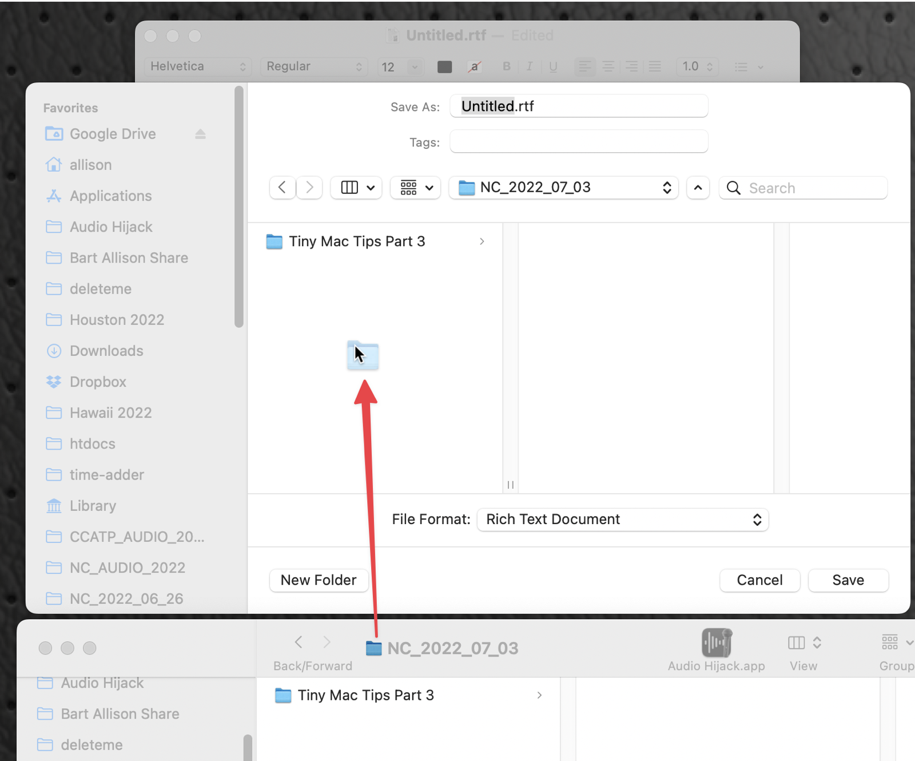Click the New Folder button
The height and width of the screenshot is (761, 915).
click(x=319, y=580)
